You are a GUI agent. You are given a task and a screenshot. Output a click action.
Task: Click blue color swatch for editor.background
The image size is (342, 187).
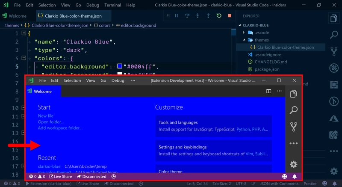120,66
